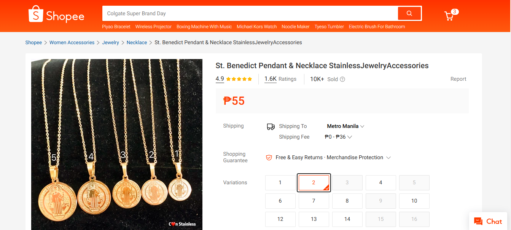Image resolution: width=511 pixels, height=230 pixels.
Task: Open the Piyao Bracelet trending suggestion
Action: (x=116, y=27)
